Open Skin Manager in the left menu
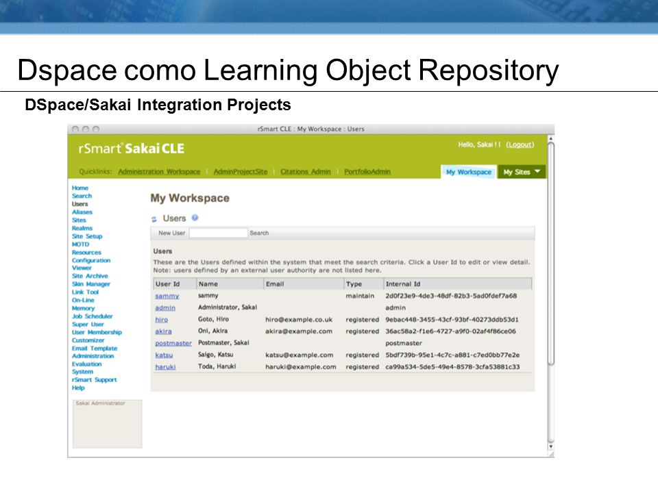The width and height of the screenshot is (658, 493). (x=91, y=283)
